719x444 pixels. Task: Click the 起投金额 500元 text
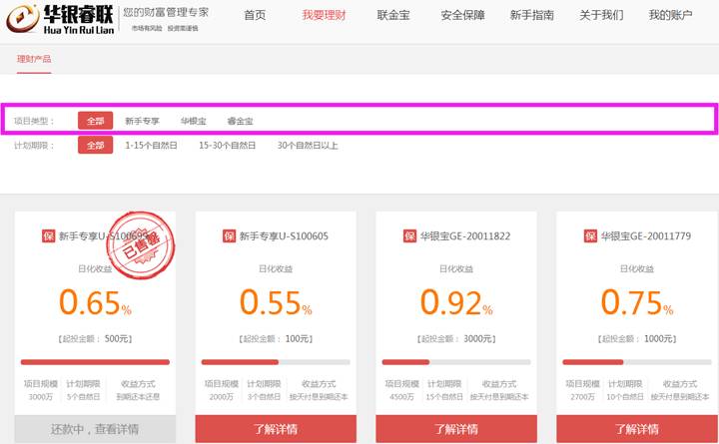point(95,339)
